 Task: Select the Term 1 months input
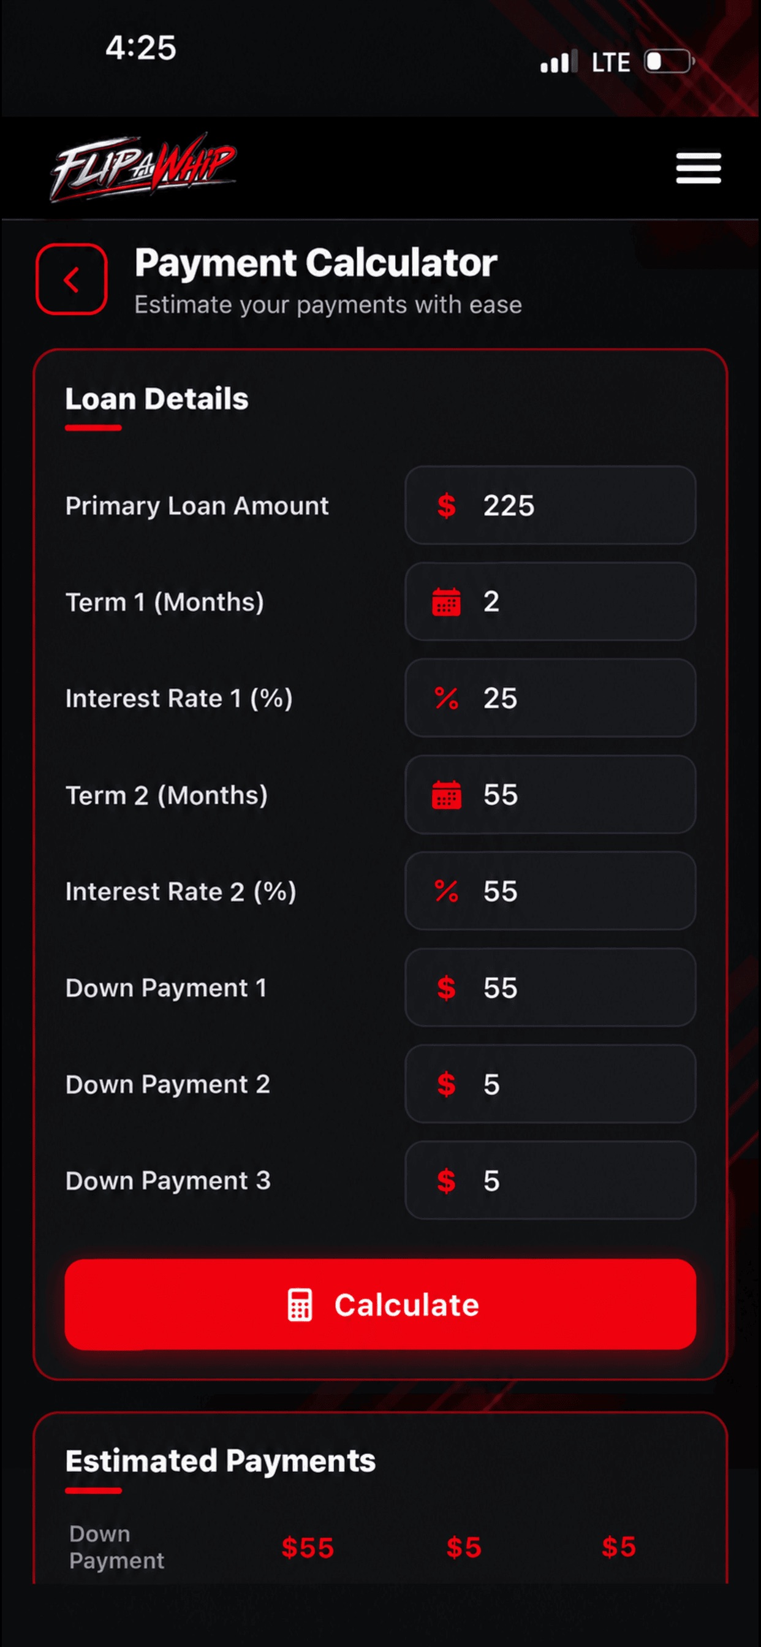[x=551, y=602]
